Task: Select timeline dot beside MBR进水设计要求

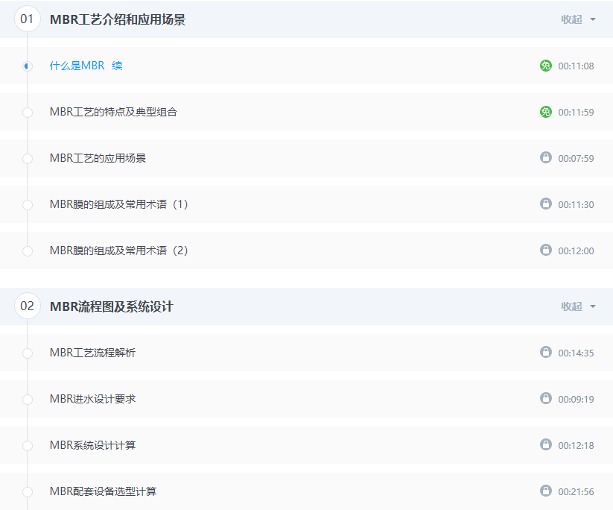Action: click(28, 399)
